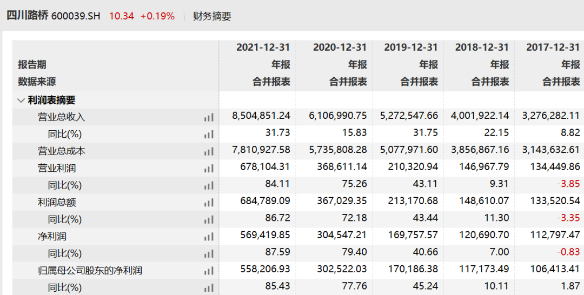
Task: Select operating profit value 678,104.31
Action: coord(265,166)
